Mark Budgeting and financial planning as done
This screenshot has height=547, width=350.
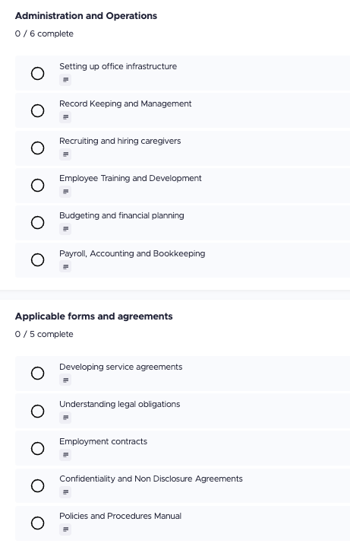pyautogui.click(x=38, y=223)
